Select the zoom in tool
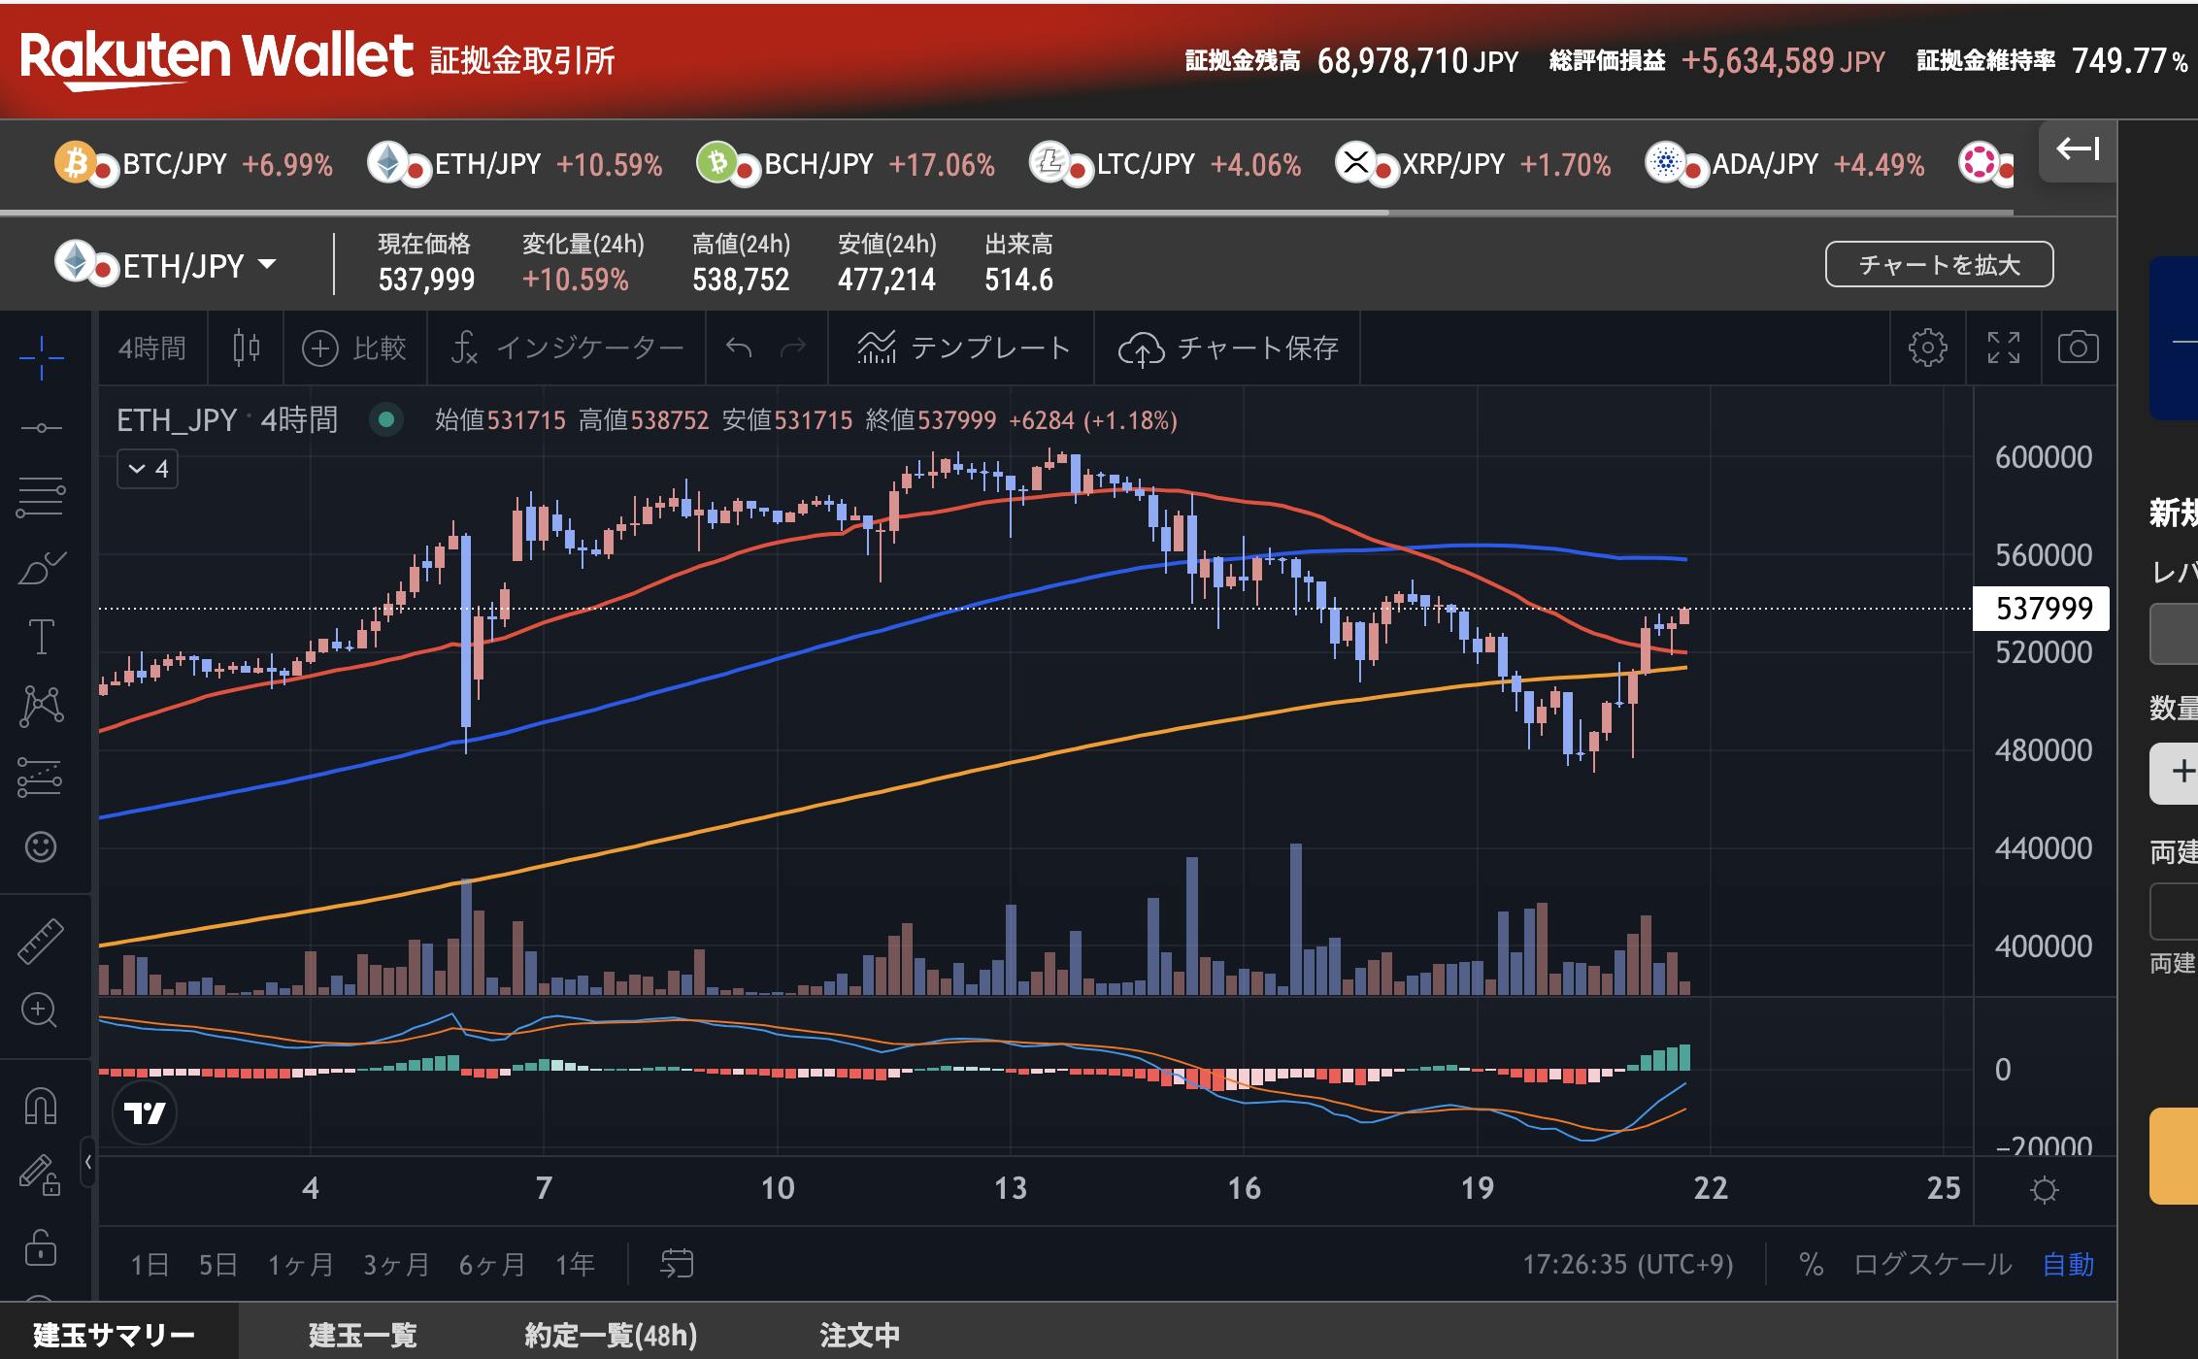2198x1359 pixels. click(x=40, y=1011)
